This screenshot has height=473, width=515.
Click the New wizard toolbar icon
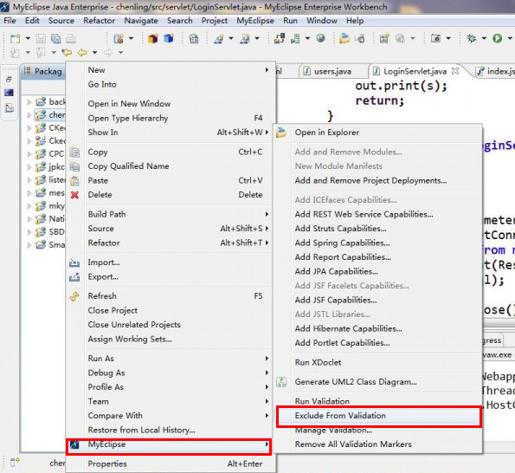click(x=15, y=39)
